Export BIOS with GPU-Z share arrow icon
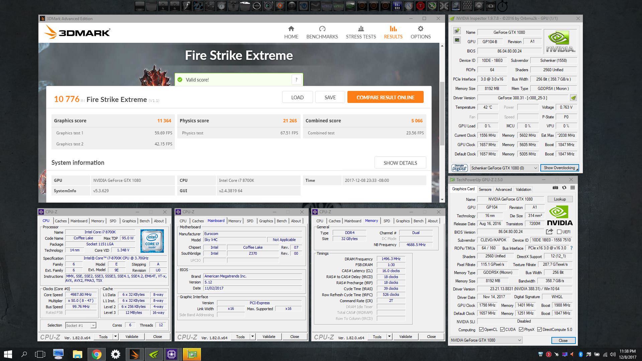 click(x=549, y=231)
